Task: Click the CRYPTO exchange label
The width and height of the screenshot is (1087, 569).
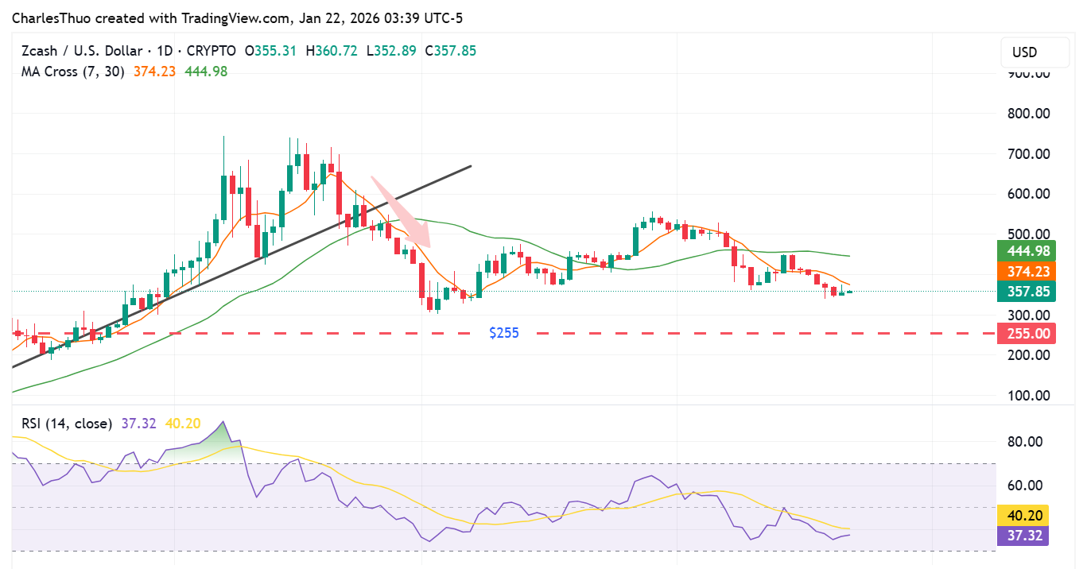Action: [212, 50]
